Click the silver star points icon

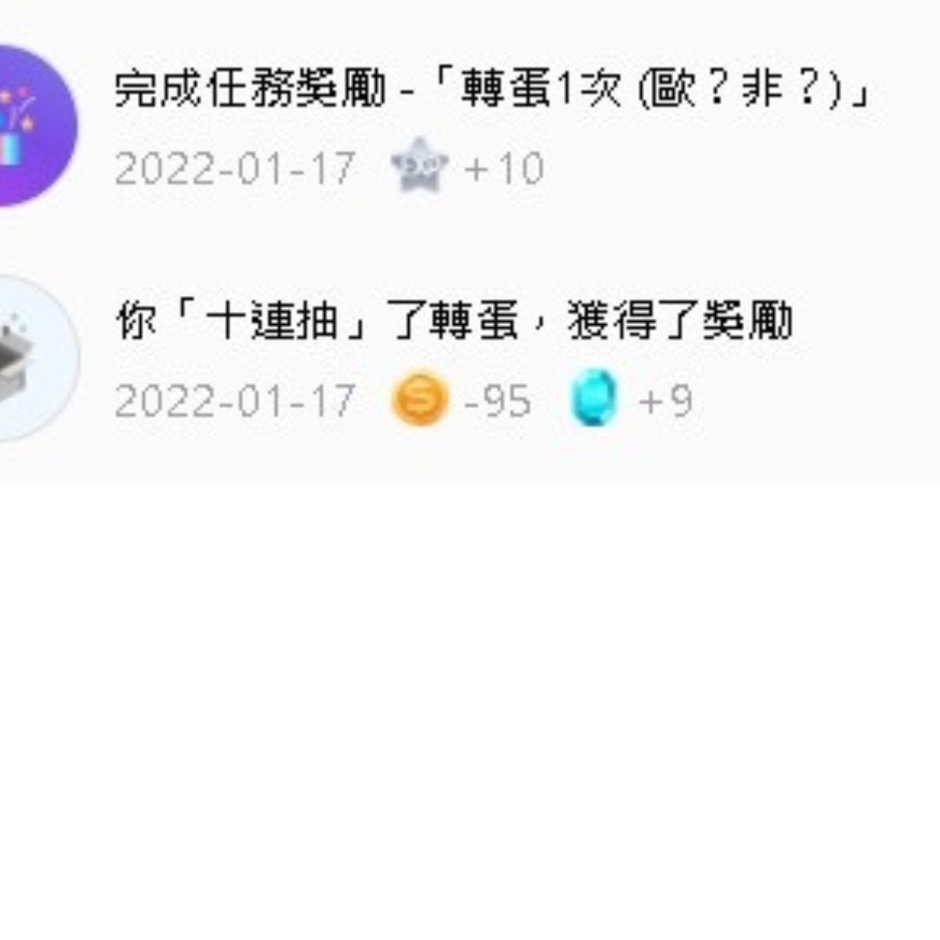pos(420,167)
